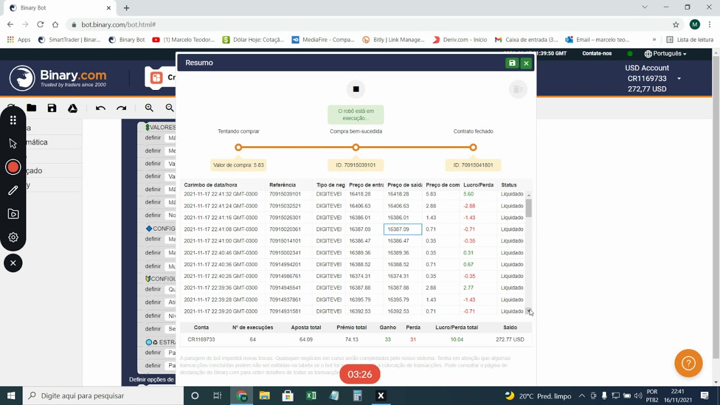720x405 pixels.
Task: Redo with the curved right arrow icon
Action: [121, 108]
